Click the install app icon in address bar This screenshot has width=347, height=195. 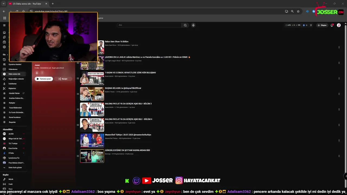point(287,11)
